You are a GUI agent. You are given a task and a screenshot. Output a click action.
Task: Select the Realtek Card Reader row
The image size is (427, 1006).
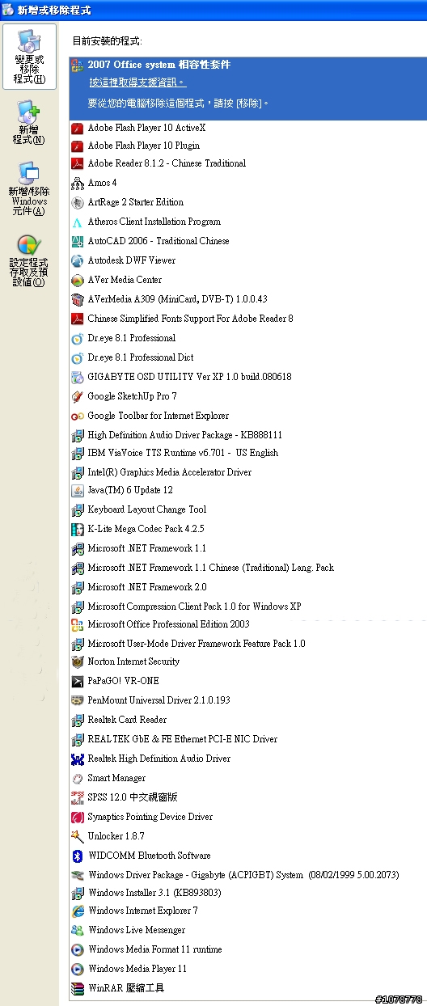tap(247, 720)
